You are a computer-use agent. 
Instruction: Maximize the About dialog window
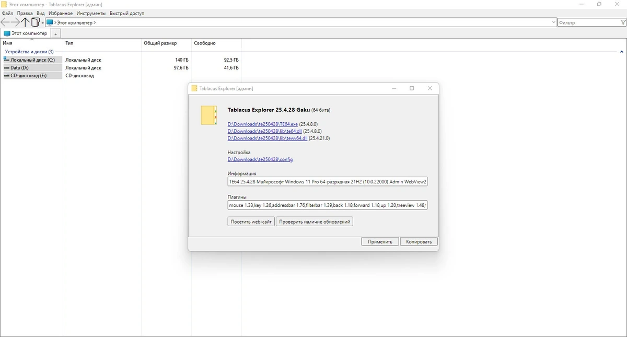pyautogui.click(x=412, y=88)
